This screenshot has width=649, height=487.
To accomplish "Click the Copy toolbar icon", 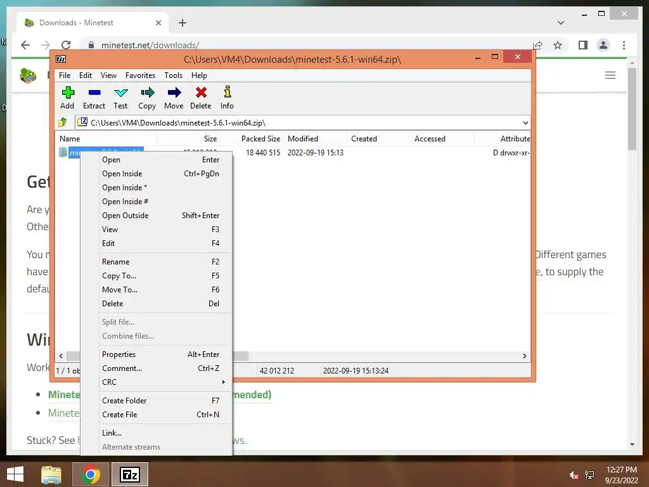I will point(147,98).
